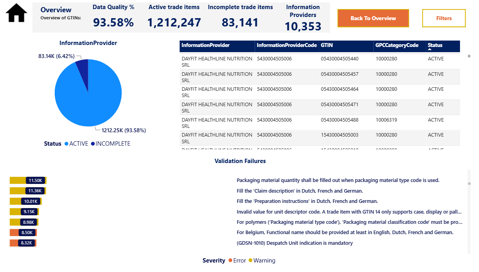Click the 'Invalid value for unit descriptor code' message

349,212
